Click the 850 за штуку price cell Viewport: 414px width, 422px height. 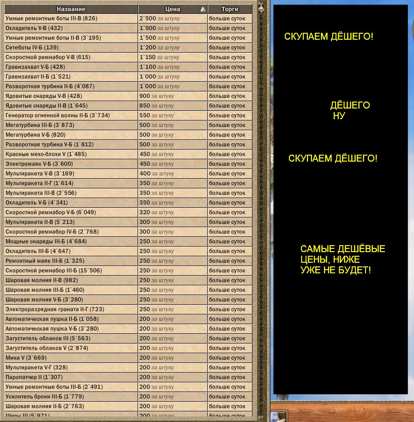coord(173,106)
